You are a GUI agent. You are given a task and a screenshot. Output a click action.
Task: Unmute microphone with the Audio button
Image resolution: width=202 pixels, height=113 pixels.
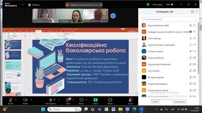[10, 101]
